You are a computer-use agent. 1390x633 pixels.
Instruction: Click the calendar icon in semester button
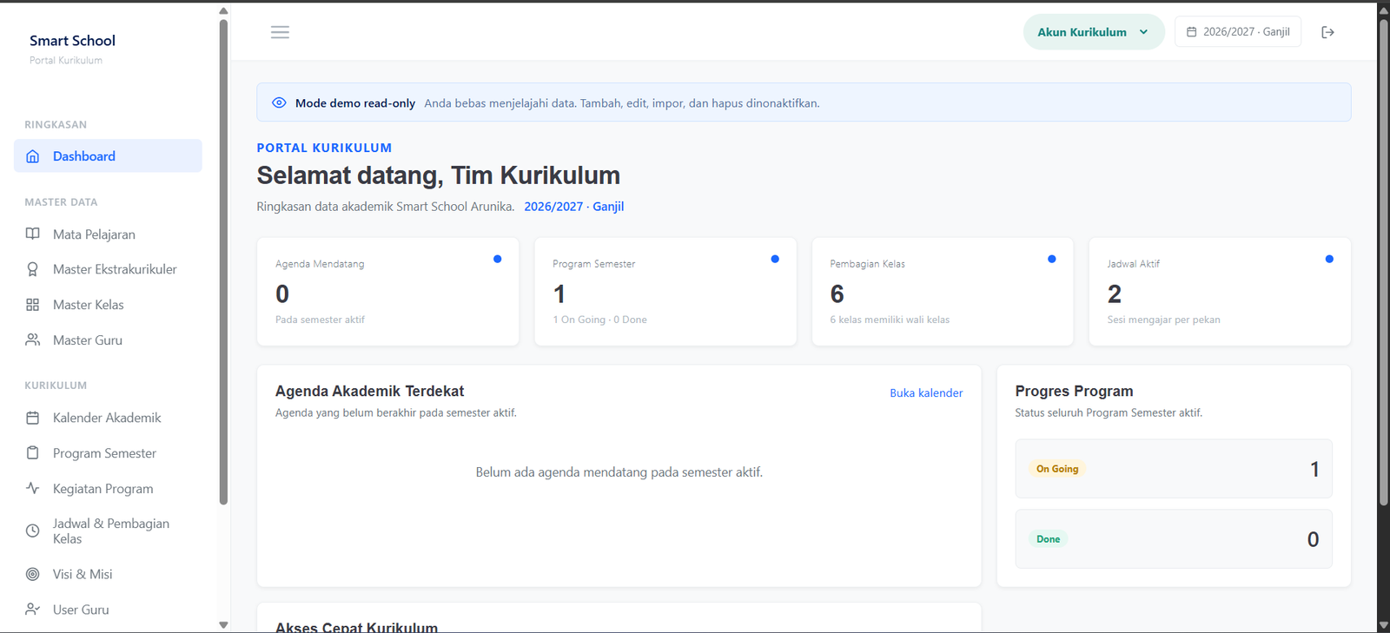[x=1192, y=32]
